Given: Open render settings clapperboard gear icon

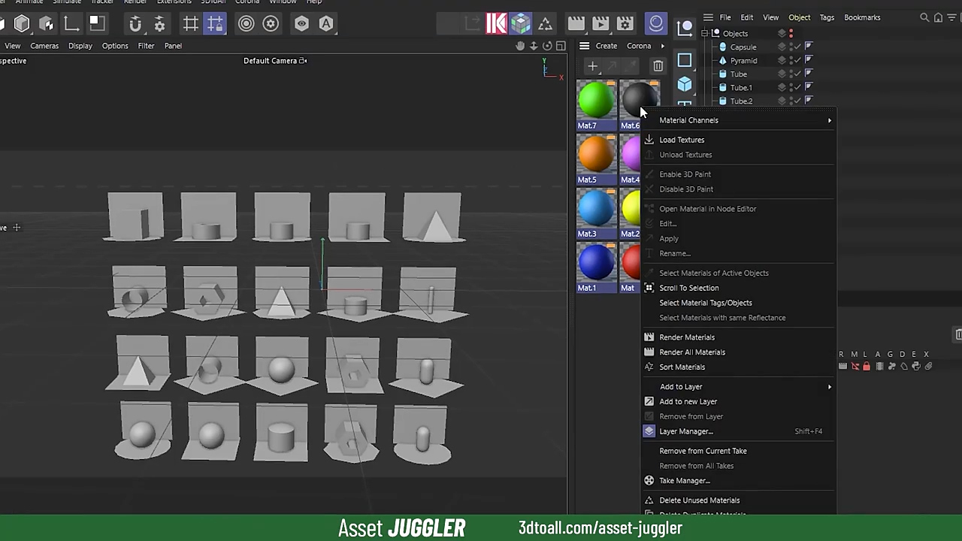Looking at the screenshot, I should (x=625, y=24).
